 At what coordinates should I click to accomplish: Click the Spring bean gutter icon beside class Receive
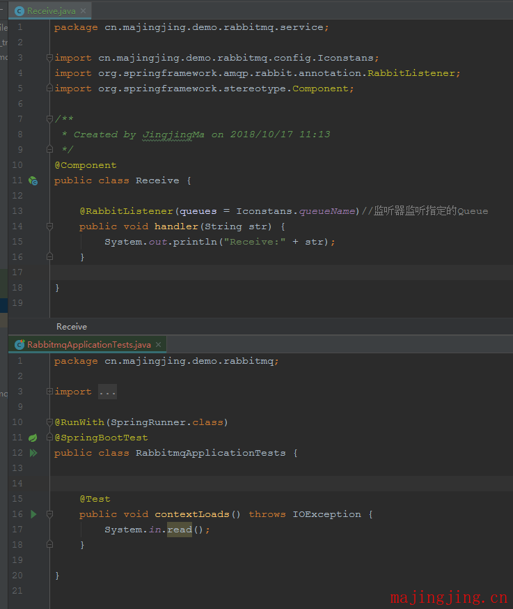[33, 180]
